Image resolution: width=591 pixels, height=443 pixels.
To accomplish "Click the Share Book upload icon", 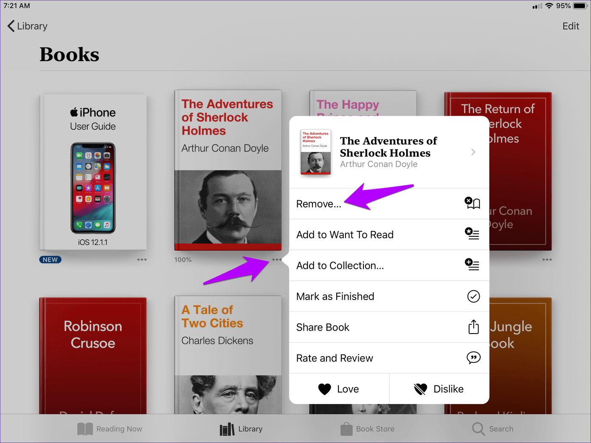I will click(473, 327).
